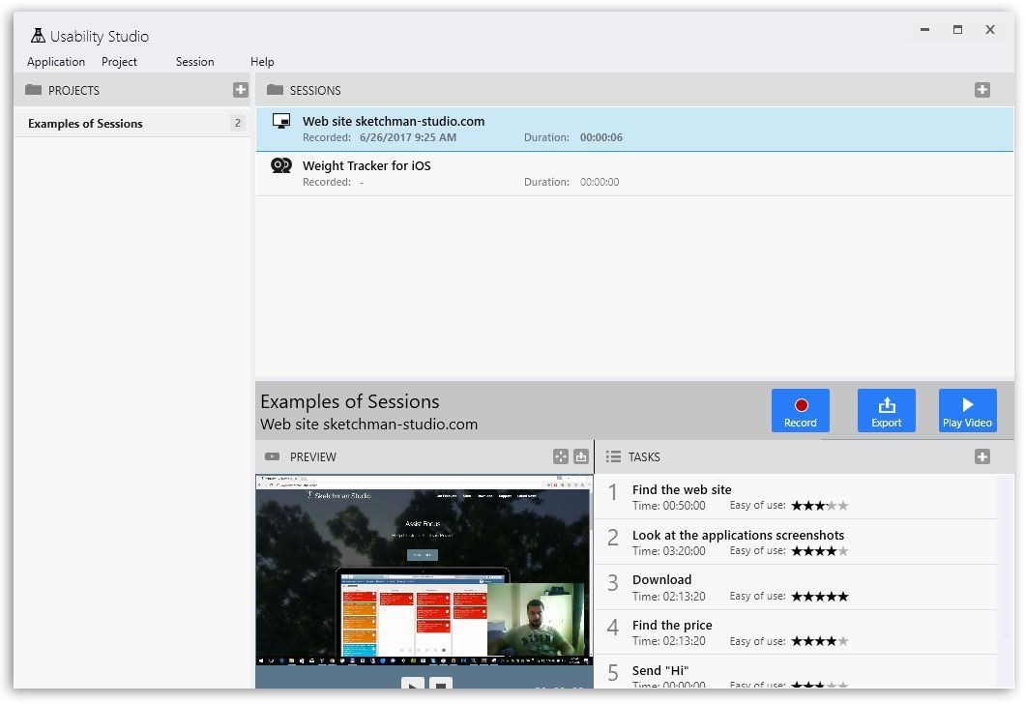Select the Download task
1025x704 pixels.
661,580
